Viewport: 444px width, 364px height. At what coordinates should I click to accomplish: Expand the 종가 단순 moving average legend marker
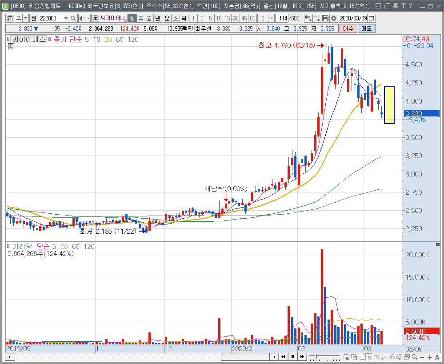point(49,39)
